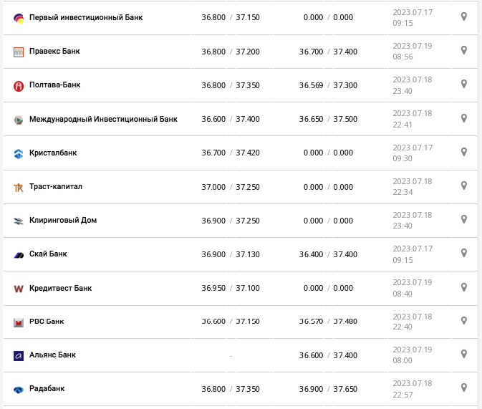Click the Кредитвест Банк logo
Image resolution: width=482 pixels, height=409 pixels.
tap(19, 289)
